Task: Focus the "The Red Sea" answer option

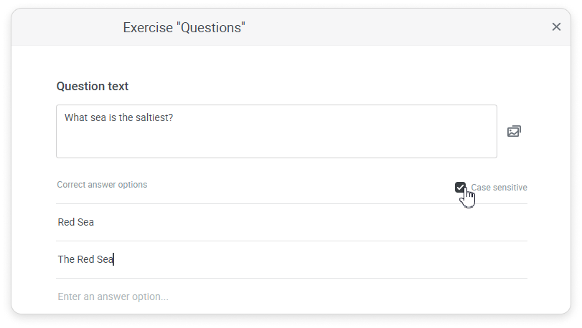Action: click(x=287, y=260)
